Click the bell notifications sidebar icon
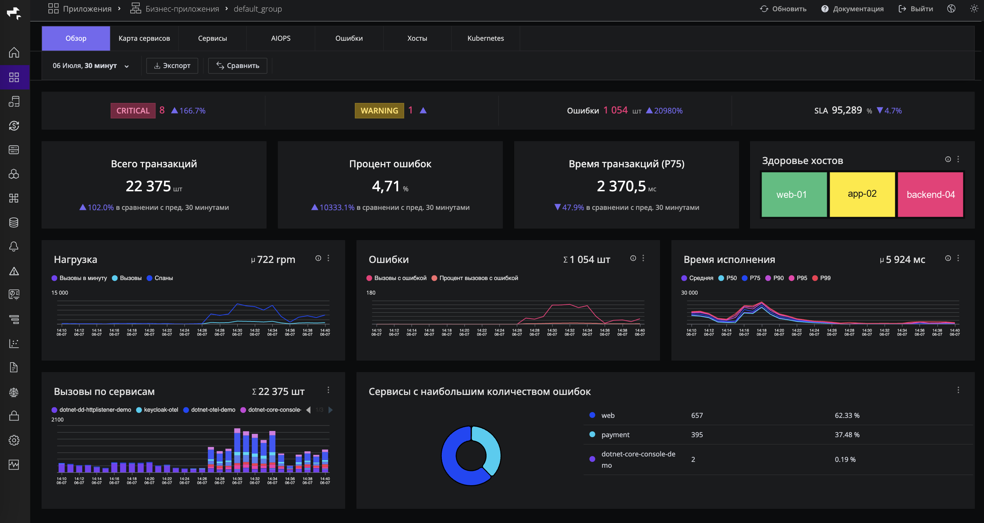 tap(14, 247)
